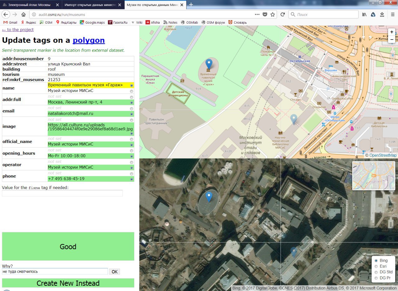The width and height of the screenshot is (398, 291).
Task: Open the OSM форум bookmark
Action: 213,22
